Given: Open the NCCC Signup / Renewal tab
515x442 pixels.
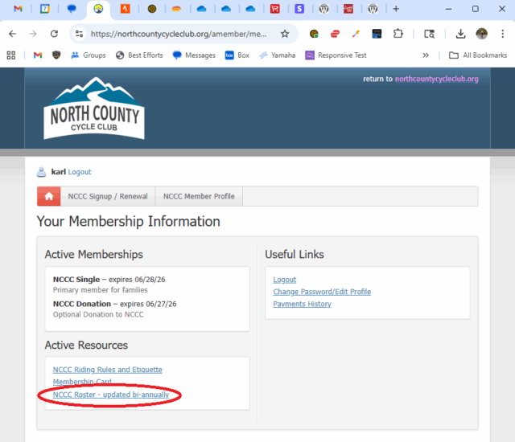Looking at the screenshot, I should (107, 196).
